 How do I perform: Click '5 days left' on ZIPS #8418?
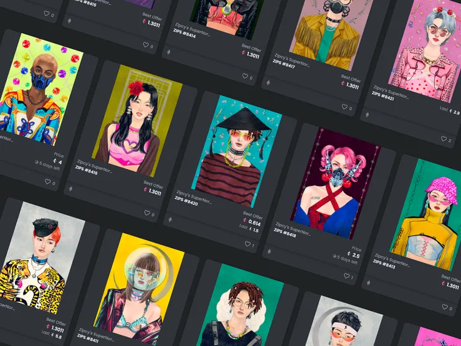[345, 259]
